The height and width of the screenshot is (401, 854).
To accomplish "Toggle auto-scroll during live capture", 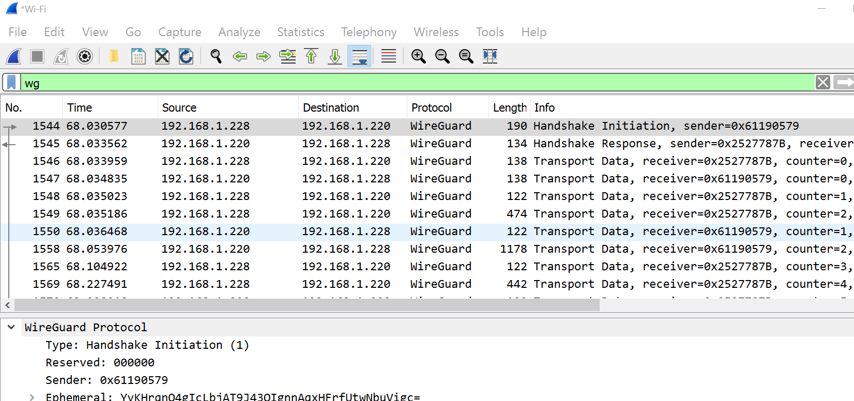I will pyautogui.click(x=359, y=56).
